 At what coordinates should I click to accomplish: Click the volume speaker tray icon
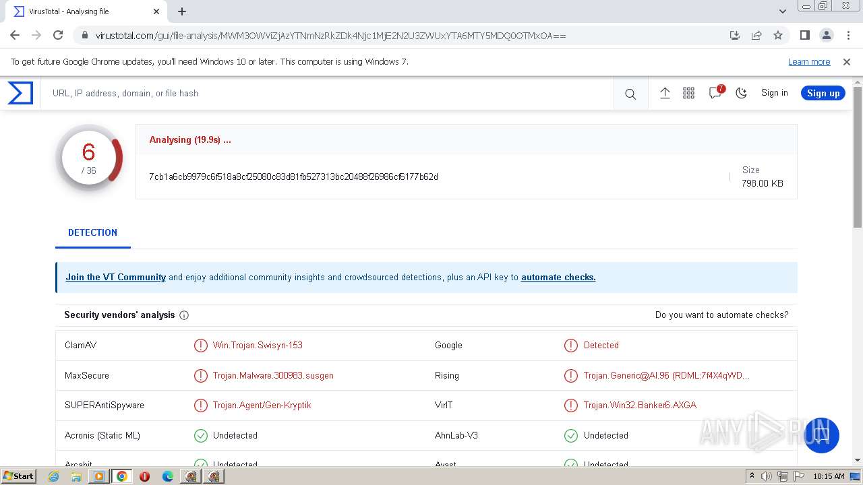767,476
